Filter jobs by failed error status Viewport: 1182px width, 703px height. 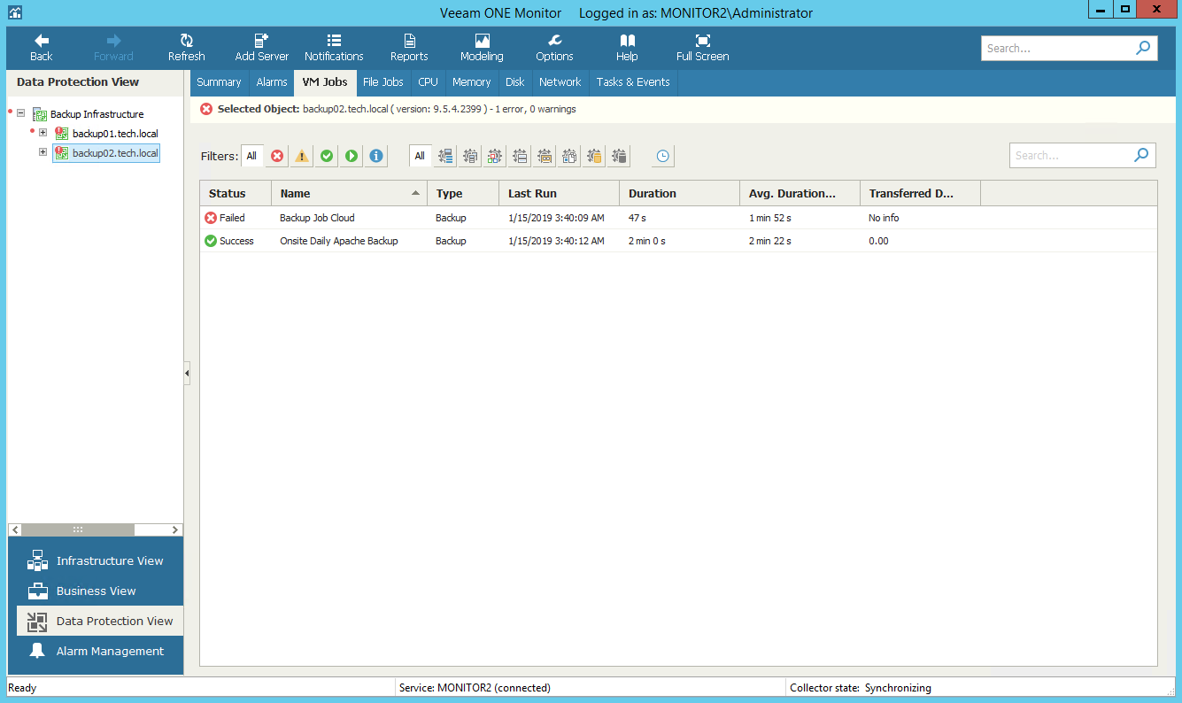point(277,156)
